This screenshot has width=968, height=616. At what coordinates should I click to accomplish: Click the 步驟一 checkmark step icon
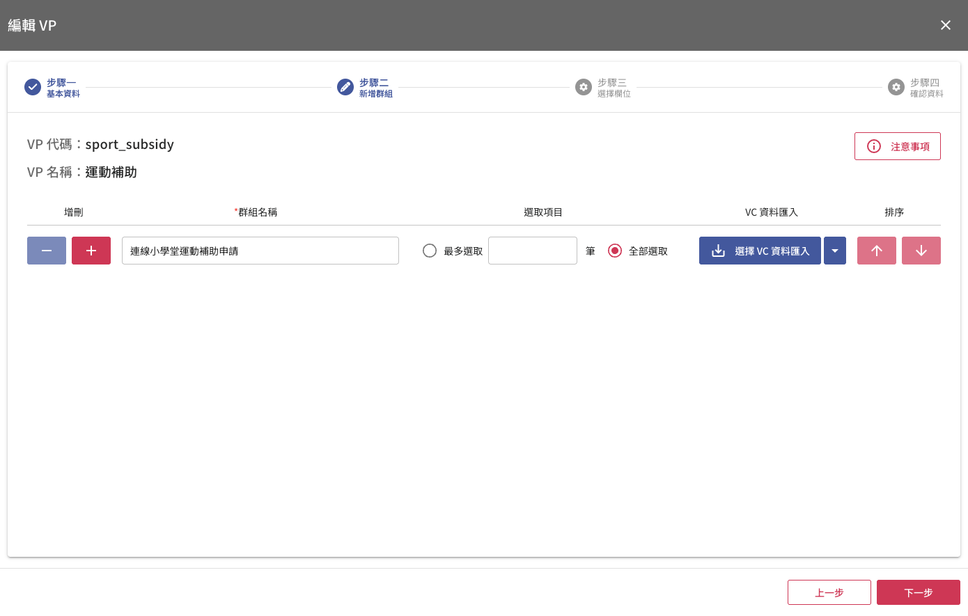tap(33, 87)
